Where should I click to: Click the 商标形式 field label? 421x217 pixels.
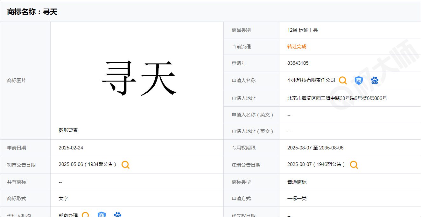click(x=17, y=199)
